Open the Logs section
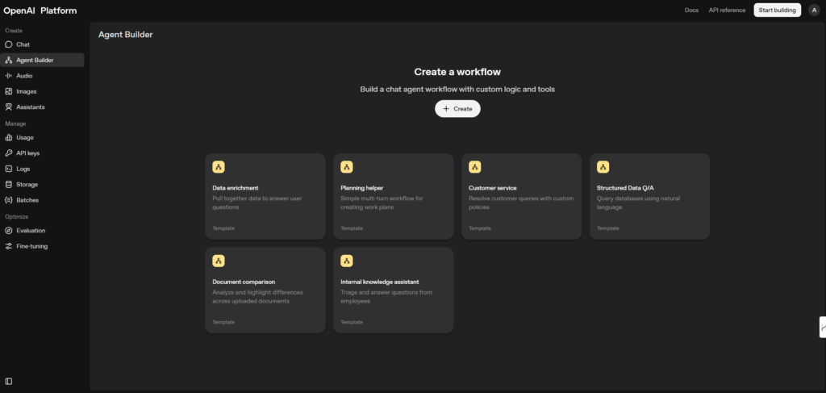 (23, 169)
